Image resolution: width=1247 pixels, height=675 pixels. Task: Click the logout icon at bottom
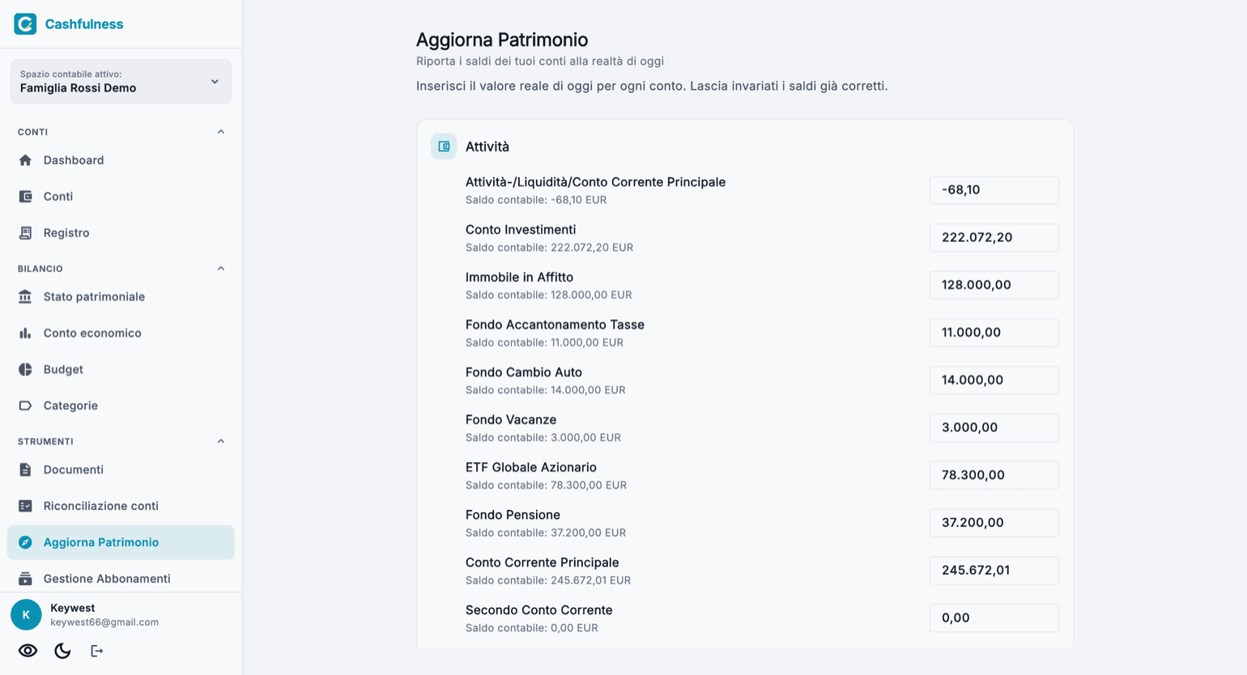(96, 651)
